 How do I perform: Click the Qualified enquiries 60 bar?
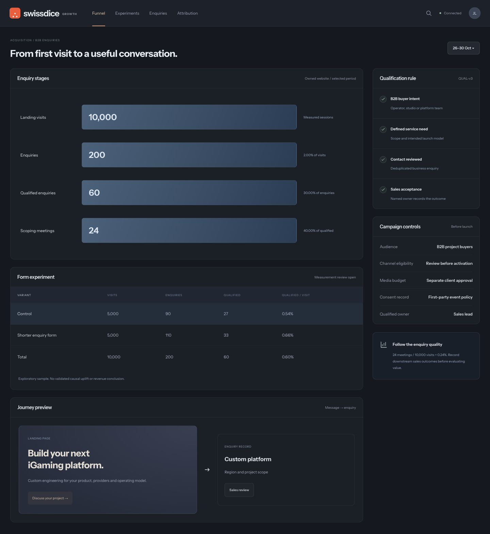tap(189, 193)
